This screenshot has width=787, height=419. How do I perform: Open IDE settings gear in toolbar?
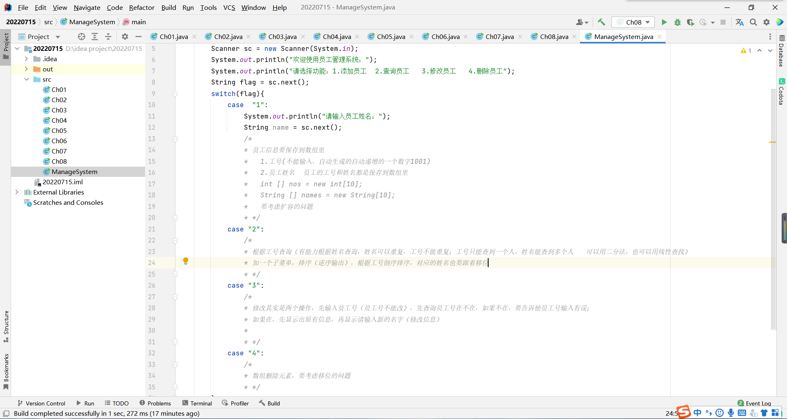tap(767, 22)
